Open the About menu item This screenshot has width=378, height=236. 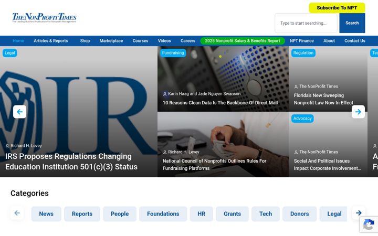point(329,41)
